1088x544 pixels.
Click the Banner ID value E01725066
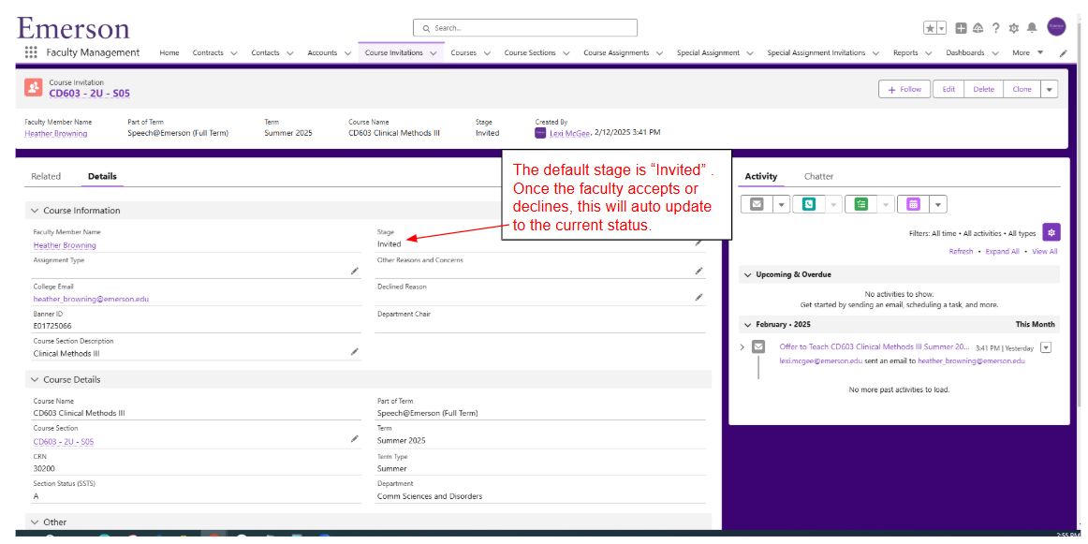(52, 326)
